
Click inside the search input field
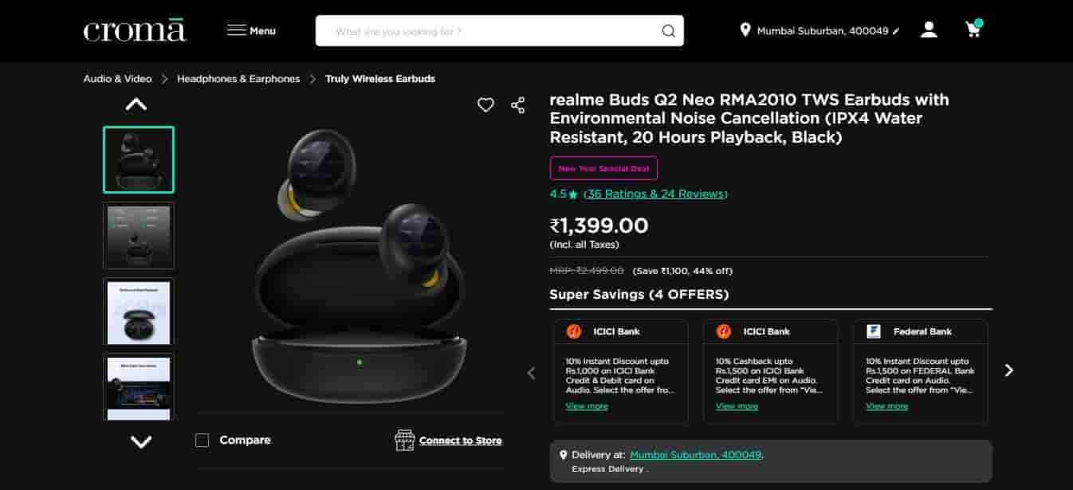478,30
